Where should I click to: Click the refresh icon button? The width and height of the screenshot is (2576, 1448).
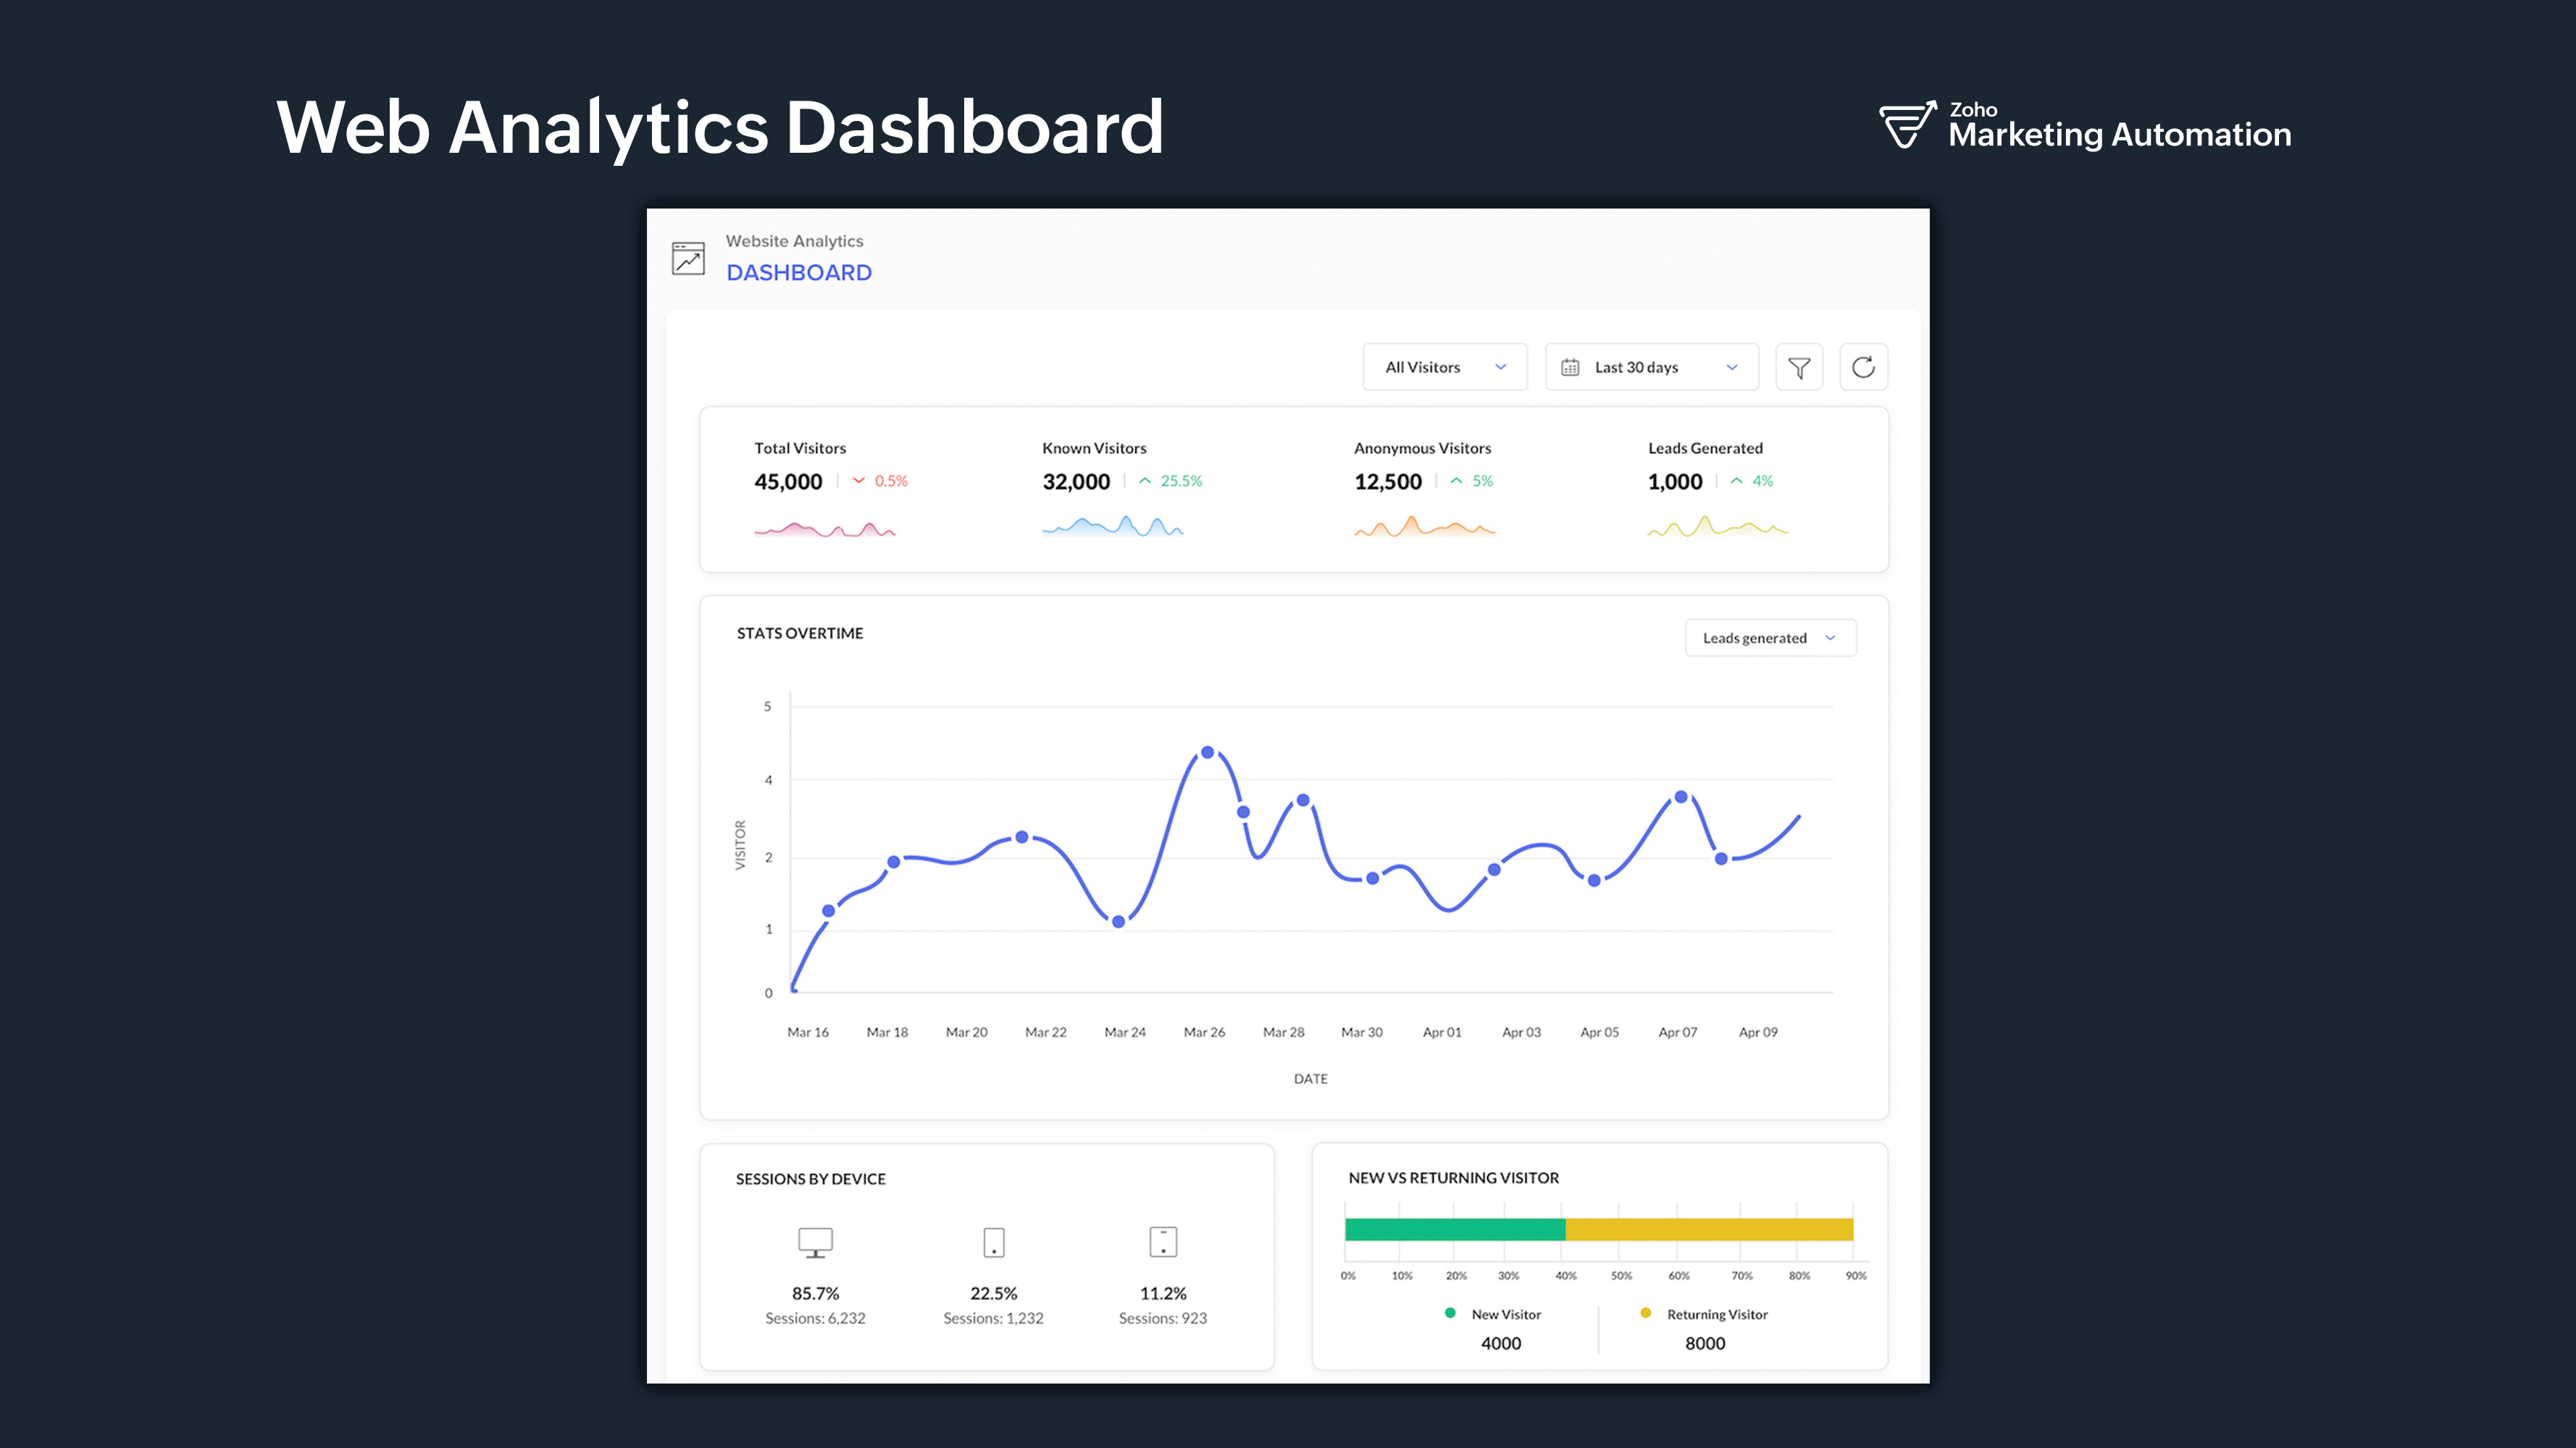1863,368
